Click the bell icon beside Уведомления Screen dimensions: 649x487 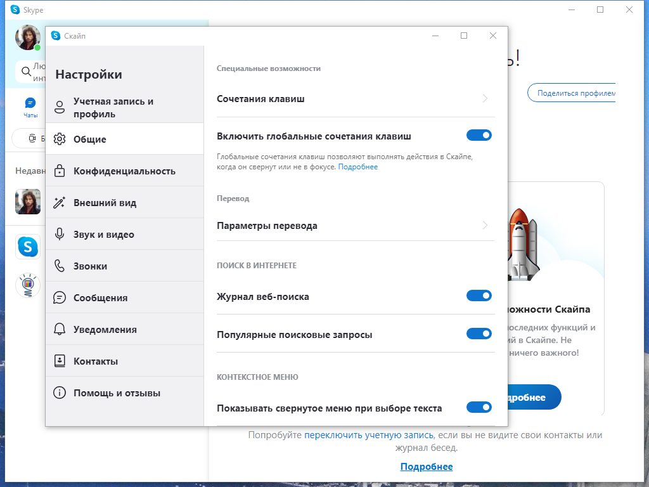[x=60, y=329]
